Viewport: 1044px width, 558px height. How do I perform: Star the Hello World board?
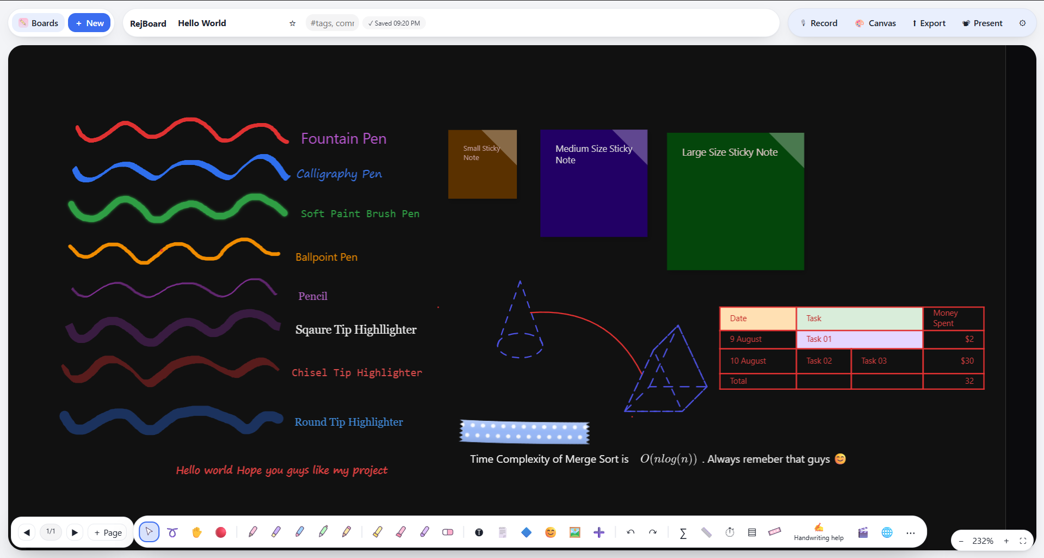coord(292,23)
